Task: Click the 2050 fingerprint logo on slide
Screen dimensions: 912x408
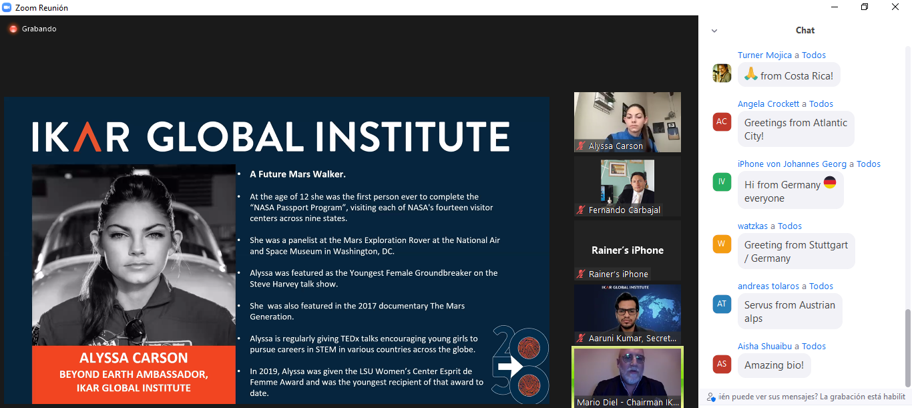Action: 521,365
